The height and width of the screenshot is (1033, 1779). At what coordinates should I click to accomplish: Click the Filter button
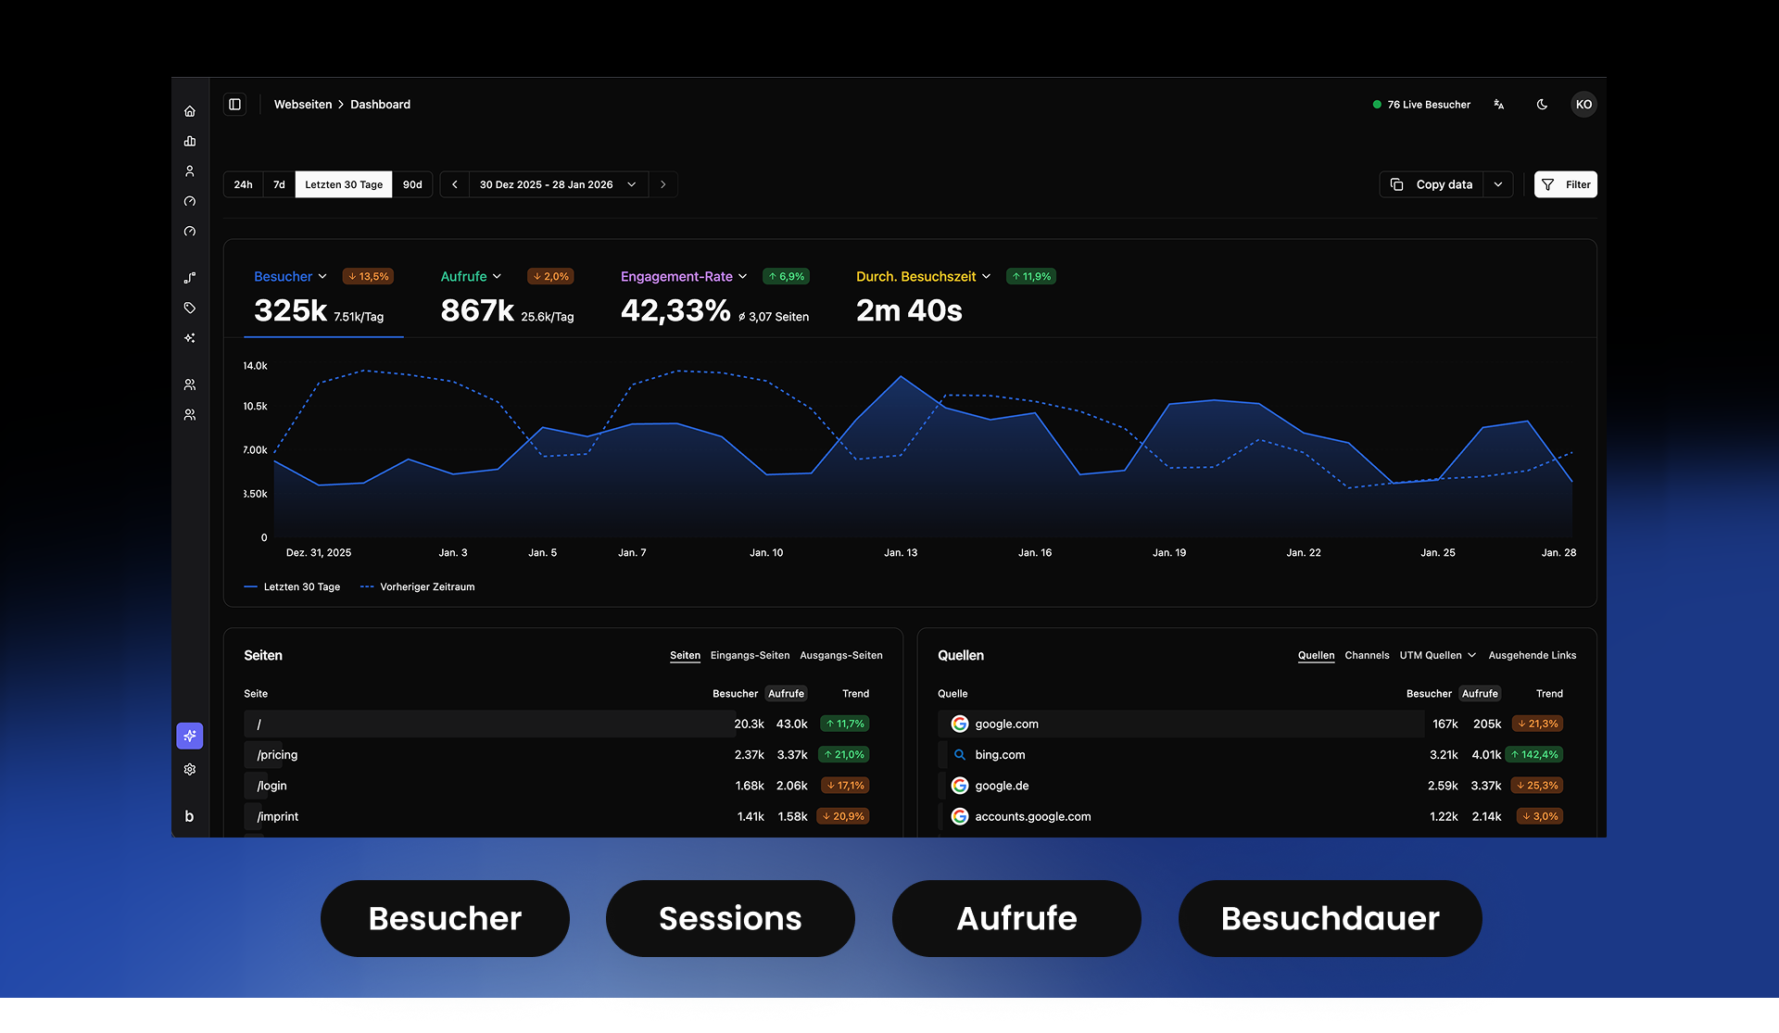(1566, 184)
